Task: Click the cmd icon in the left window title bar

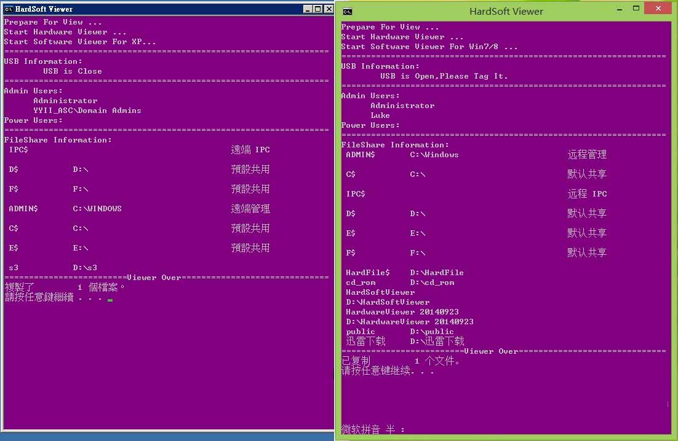Action: (x=8, y=9)
